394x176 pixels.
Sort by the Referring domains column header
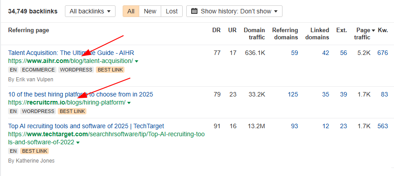[x=285, y=34]
